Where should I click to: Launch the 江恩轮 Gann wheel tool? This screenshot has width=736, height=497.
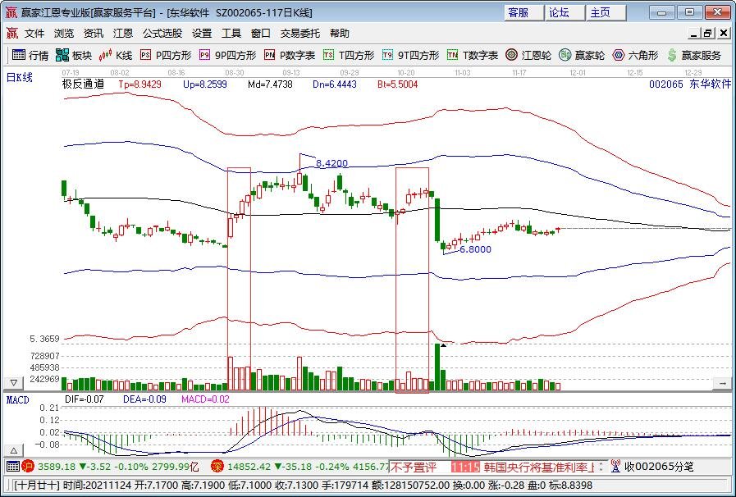[x=528, y=56]
